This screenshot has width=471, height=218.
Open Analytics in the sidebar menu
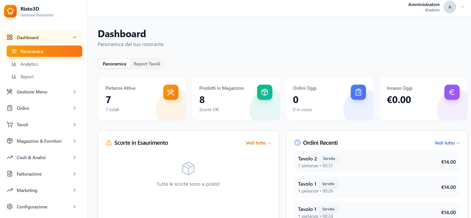(x=44, y=64)
